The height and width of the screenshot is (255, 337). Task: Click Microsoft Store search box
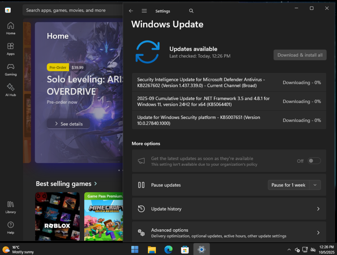(73, 10)
